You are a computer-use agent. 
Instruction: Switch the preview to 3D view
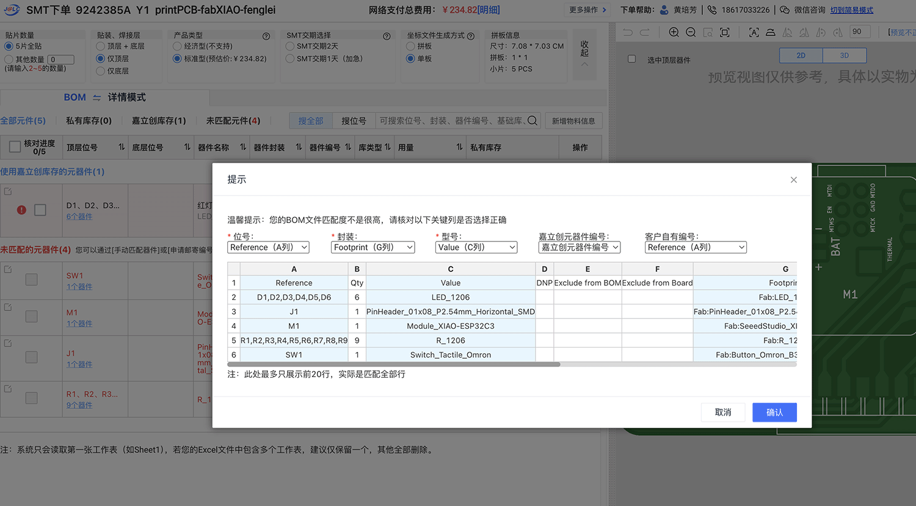845,56
